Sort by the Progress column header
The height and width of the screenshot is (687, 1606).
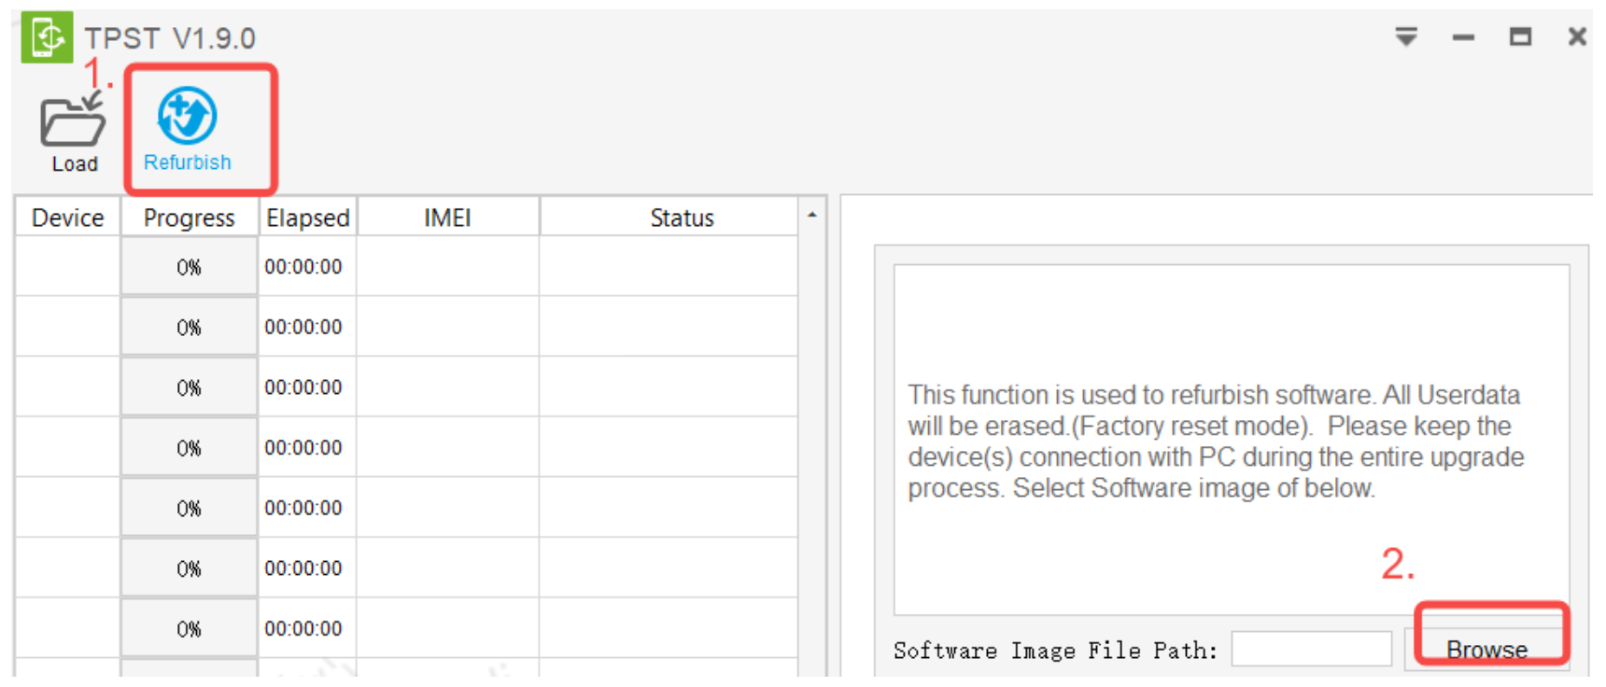click(x=189, y=217)
